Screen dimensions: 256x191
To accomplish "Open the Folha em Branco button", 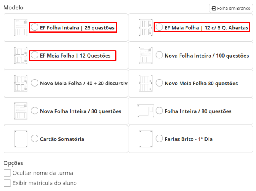I will [231, 8].
